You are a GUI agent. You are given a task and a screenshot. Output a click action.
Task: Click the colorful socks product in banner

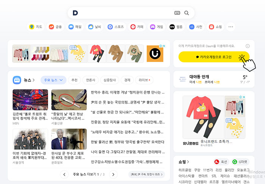pyautogui.click(x=41, y=54)
